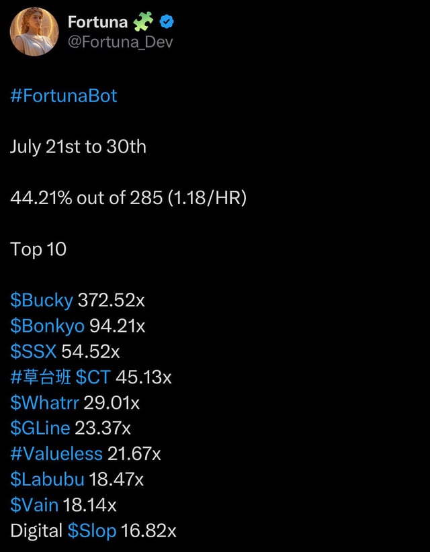Open the $Whatrr cashtag
This screenshot has width=430, height=552.
44,402
